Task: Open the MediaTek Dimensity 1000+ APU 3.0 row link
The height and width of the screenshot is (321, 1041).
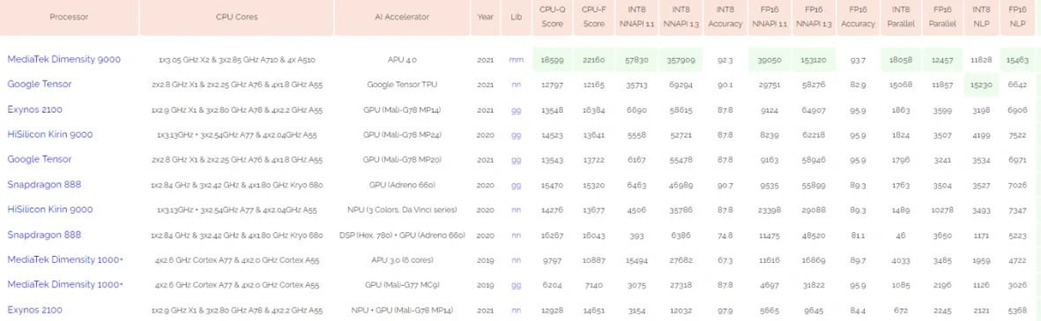Action: coord(65,260)
